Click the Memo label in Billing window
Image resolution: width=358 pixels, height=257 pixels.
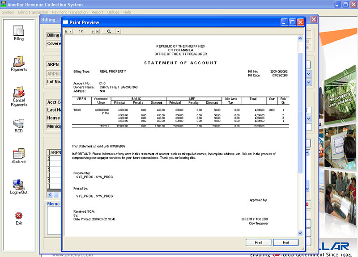coord(53,204)
